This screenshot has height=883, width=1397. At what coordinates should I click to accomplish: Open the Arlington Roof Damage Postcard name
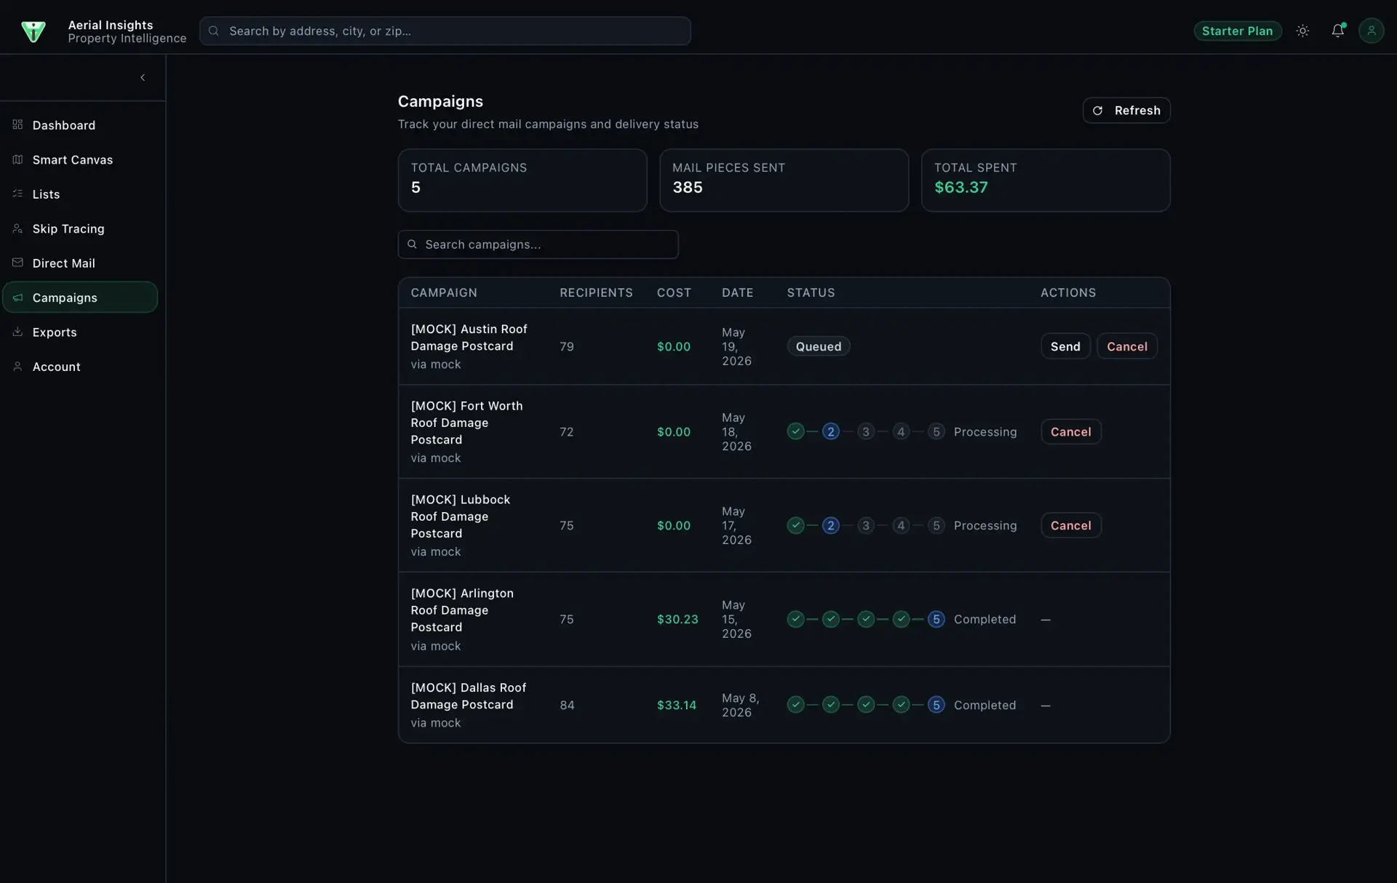coord(462,610)
